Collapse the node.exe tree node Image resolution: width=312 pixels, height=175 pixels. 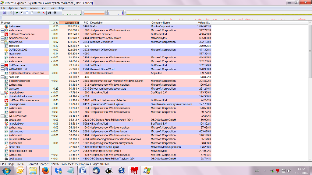2,77
